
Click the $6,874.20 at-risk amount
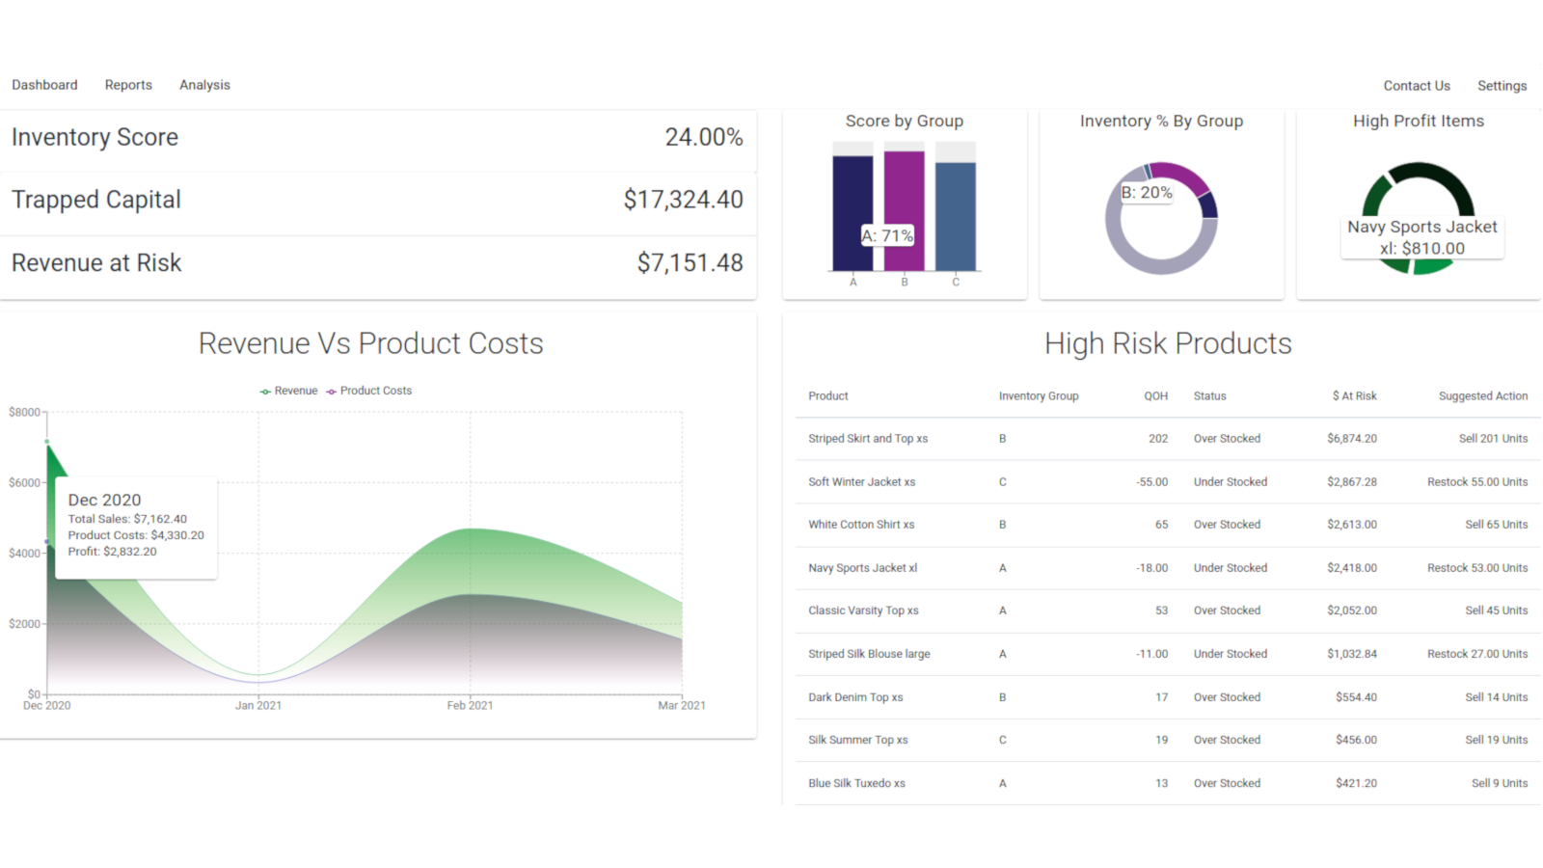[1352, 439]
